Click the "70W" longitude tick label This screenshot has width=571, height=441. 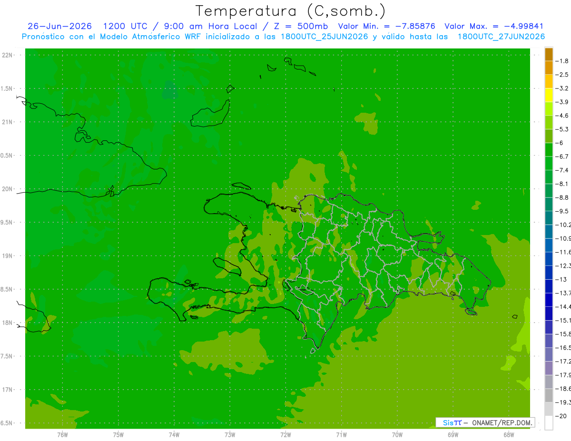tap(397, 435)
